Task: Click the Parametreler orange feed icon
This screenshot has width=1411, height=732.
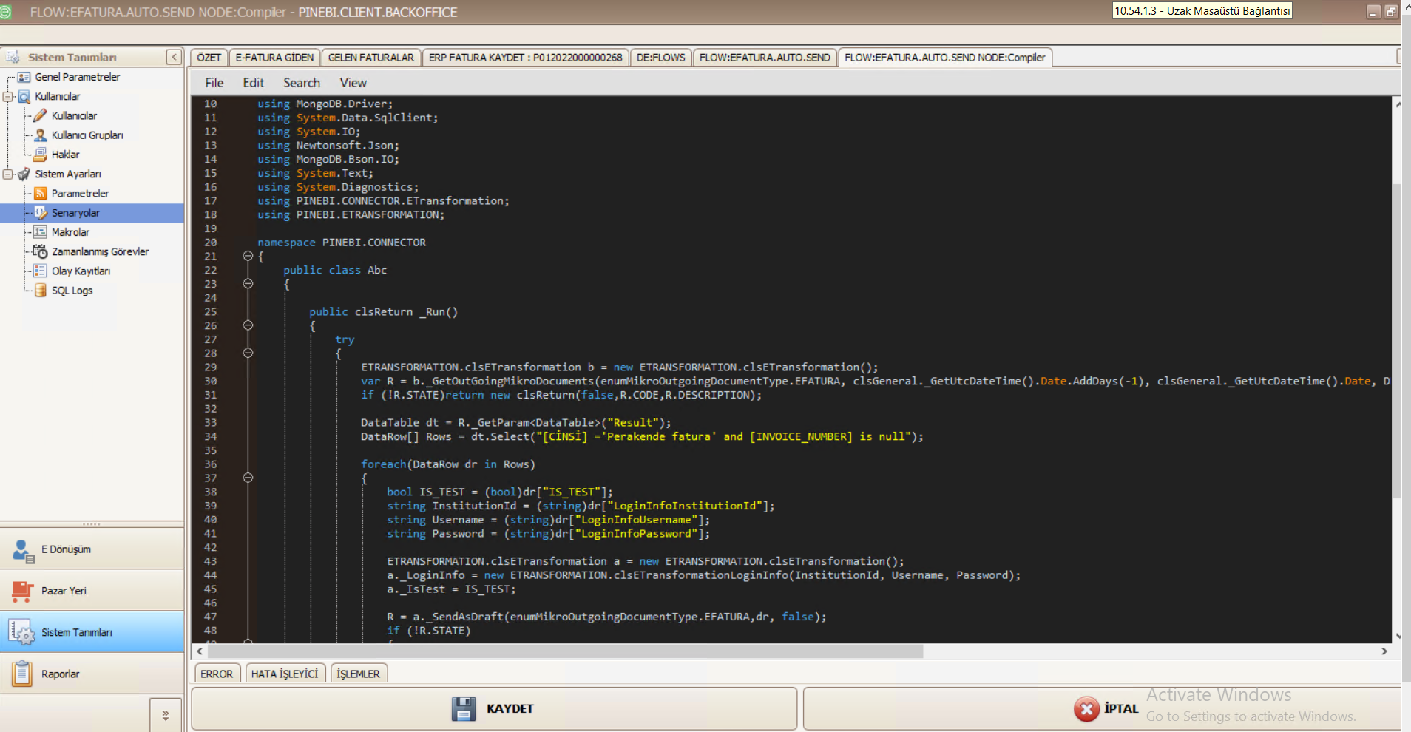Action: coord(40,193)
